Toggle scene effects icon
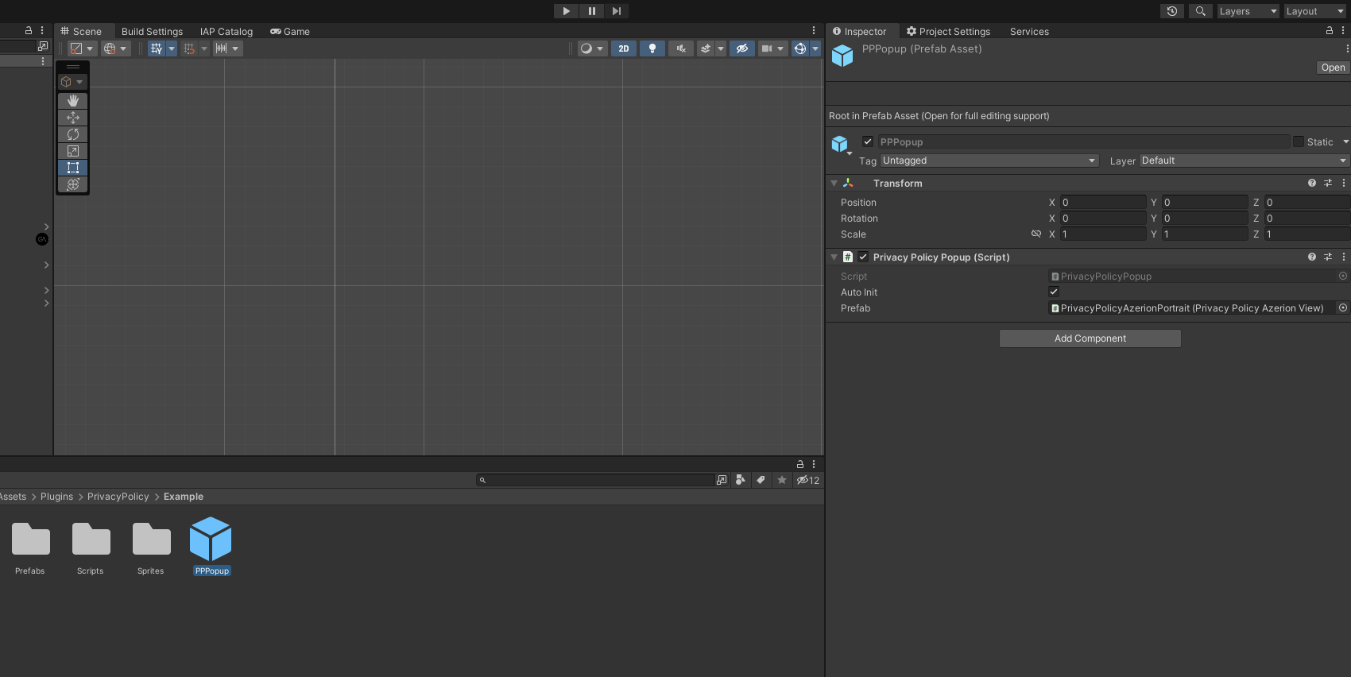Viewport: 1351px width, 677px height. pyautogui.click(x=706, y=48)
